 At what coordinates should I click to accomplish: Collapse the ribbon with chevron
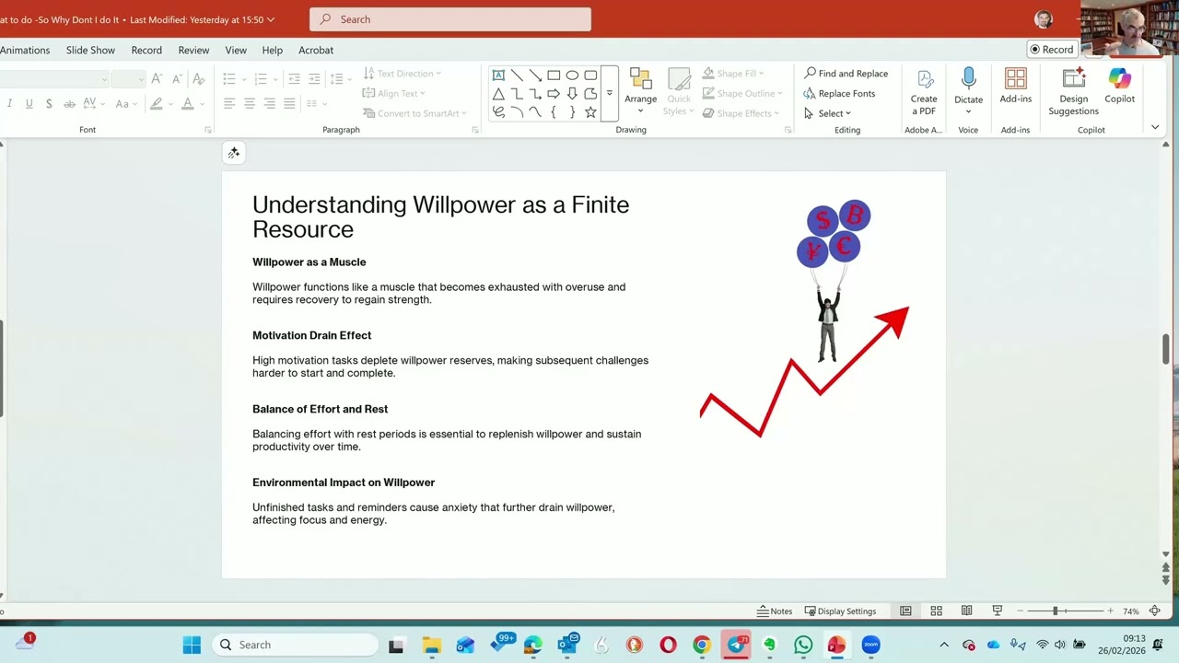click(1155, 127)
